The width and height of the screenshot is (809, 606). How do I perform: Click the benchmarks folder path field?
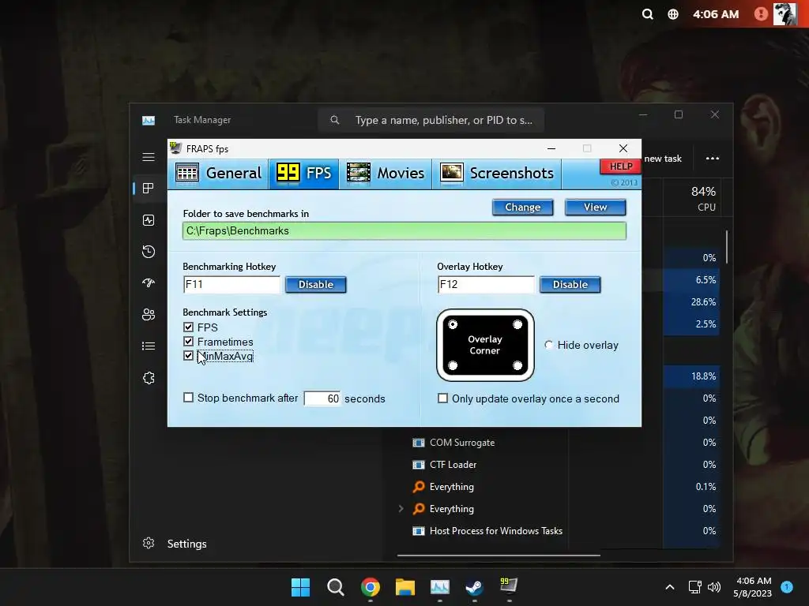(404, 231)
